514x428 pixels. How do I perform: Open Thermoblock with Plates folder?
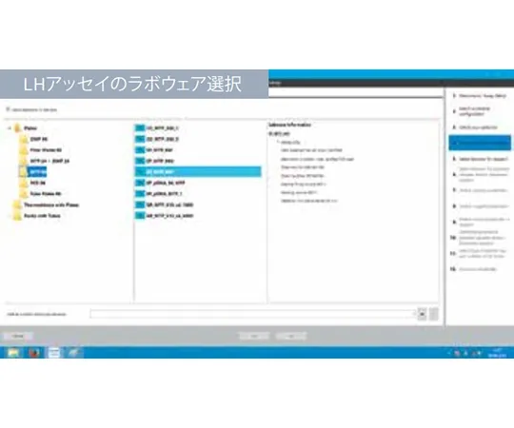coord(51,205)
